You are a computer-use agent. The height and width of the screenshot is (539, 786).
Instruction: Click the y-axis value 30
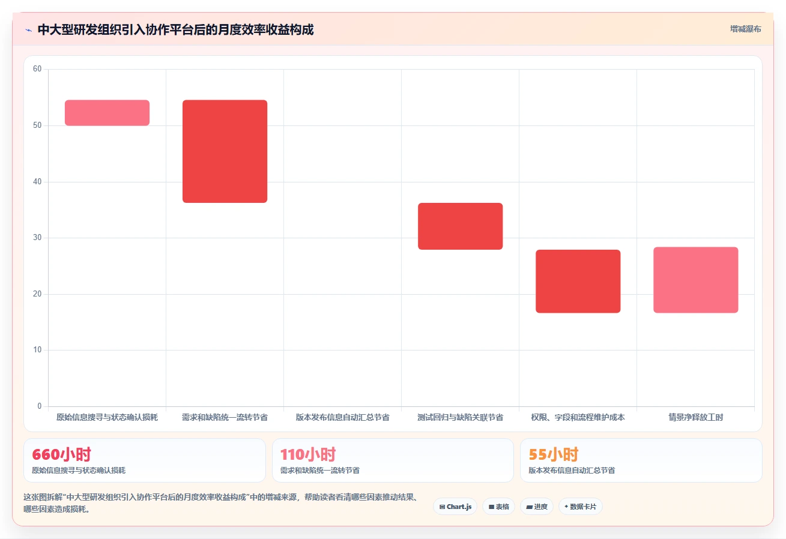(37, 238)
